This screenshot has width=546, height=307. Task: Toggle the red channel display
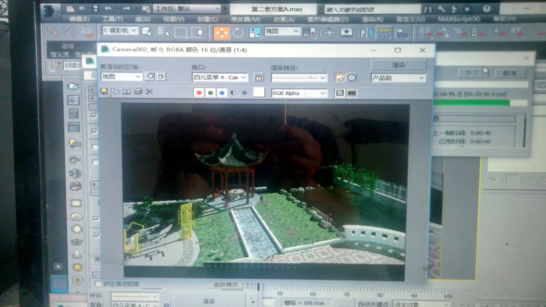(199, 93)
